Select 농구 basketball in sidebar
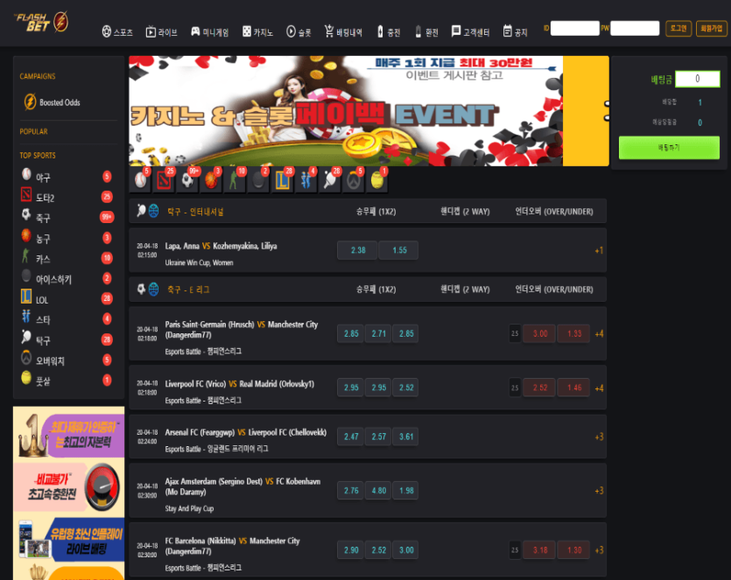This screenshot has width=731, height=580. (67, 238)
